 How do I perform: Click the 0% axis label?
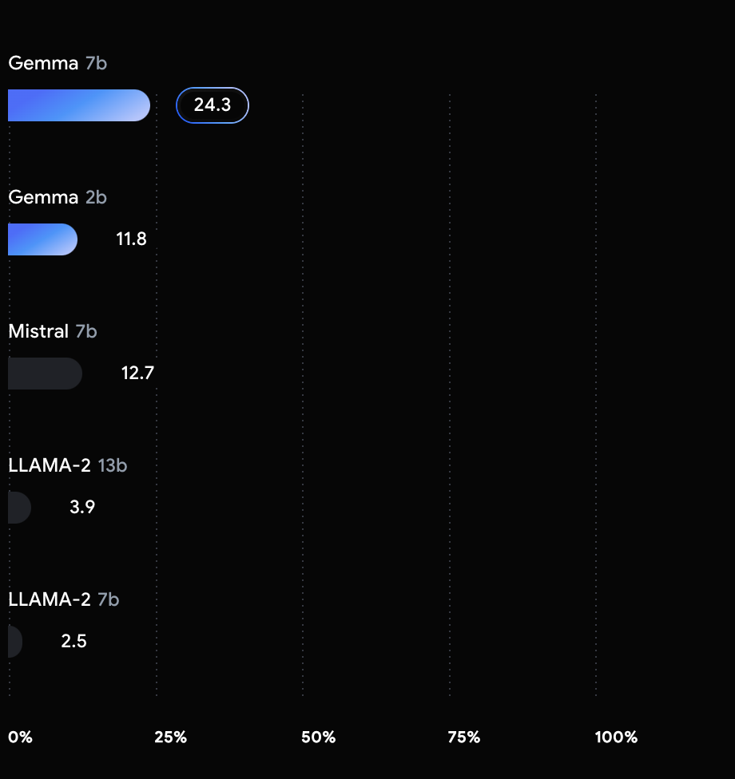pos(21,737)
